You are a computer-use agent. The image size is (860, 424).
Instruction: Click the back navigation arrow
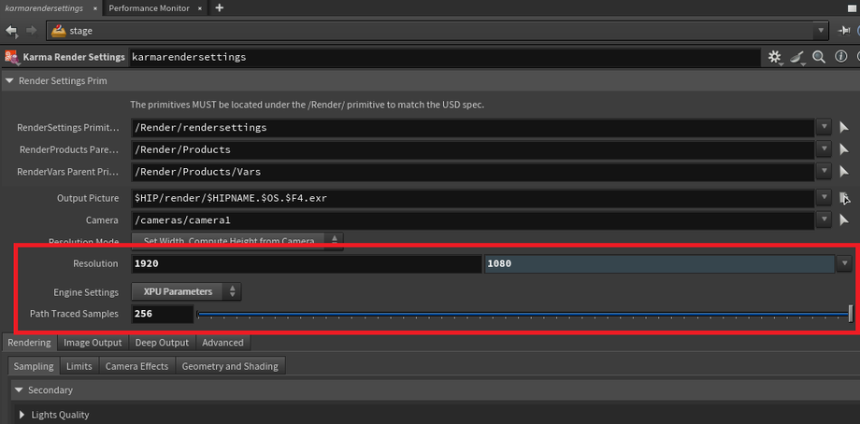tap(11, 30)
